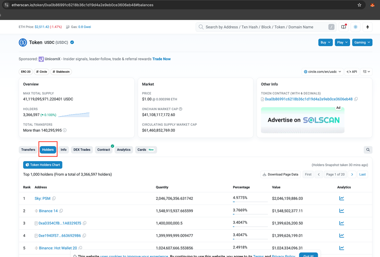380x257 pixels.
Task: Copy the token contract address
Action: (x=356, y=99)
